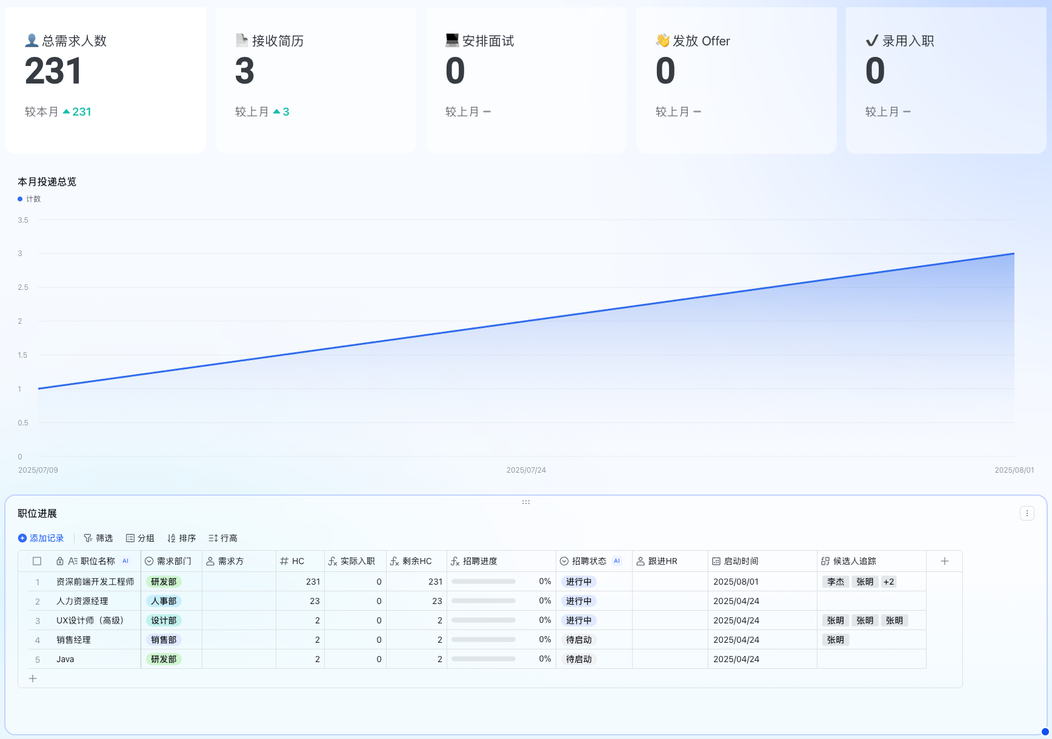Open the three-dot menu of 职位进展
This screenshot has height=739, width=1052.
[x=1027, y=513]
